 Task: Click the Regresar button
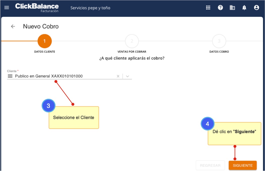[210, 165]
